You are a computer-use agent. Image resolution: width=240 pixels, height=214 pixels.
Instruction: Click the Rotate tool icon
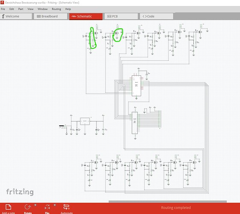28,207
